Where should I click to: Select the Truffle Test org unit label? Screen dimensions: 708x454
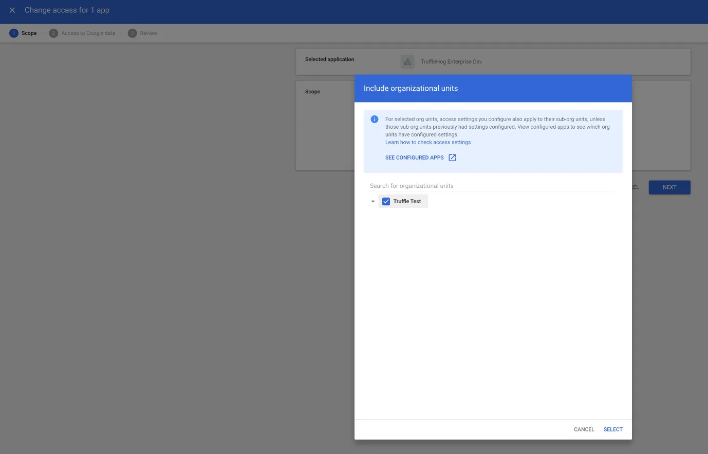coord(407,202)
